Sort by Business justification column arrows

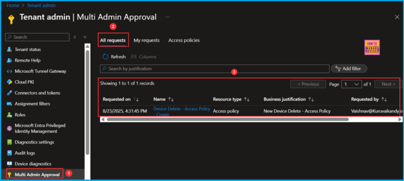[311, 99]
